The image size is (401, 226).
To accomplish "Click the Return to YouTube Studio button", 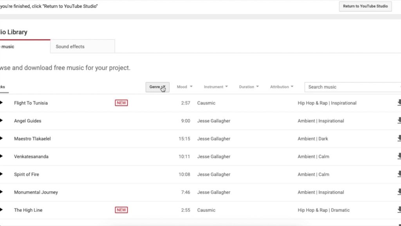I will coord(365,6).
